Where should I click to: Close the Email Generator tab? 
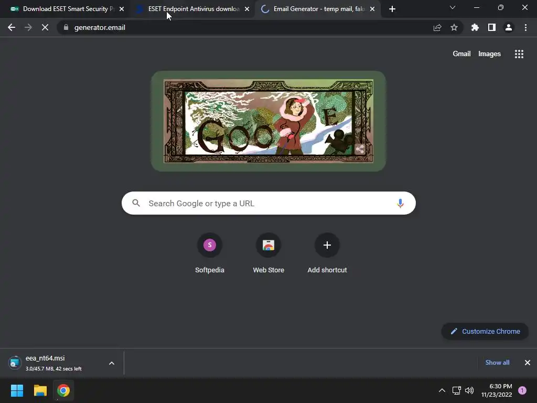[372, 9]
